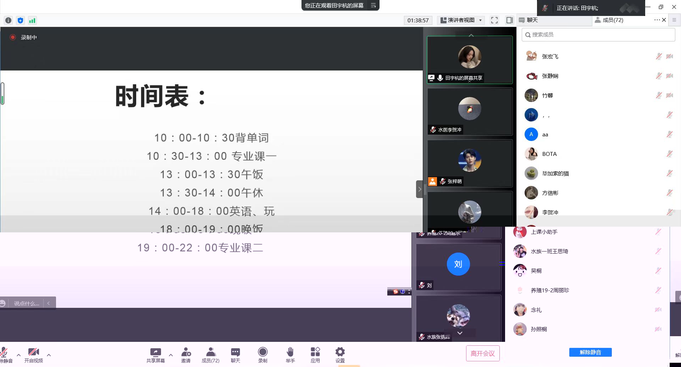This screenshot has height=367, width=681.
Task: Toggle 张静娴's camera icon
Action: pyautogui.click(x=670, y=76)
